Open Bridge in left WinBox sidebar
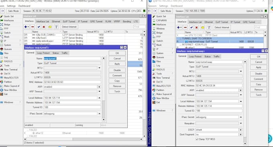This screenshot has width=273, height=147. pyautogui.click(x=7, y=24)
